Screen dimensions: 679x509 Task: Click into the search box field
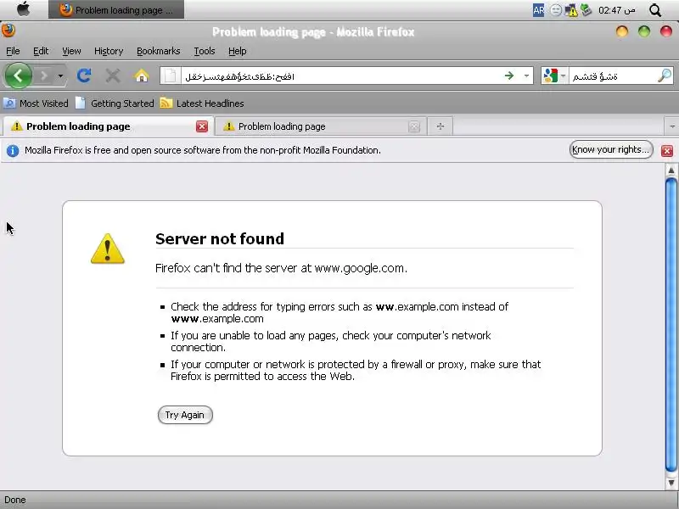(612, 76)
